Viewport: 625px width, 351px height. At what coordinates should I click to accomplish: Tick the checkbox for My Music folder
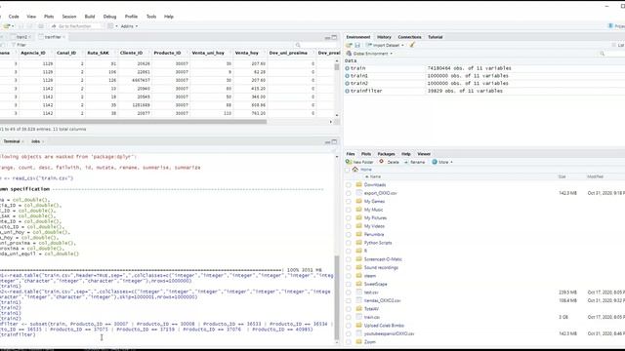pos(349,211)
